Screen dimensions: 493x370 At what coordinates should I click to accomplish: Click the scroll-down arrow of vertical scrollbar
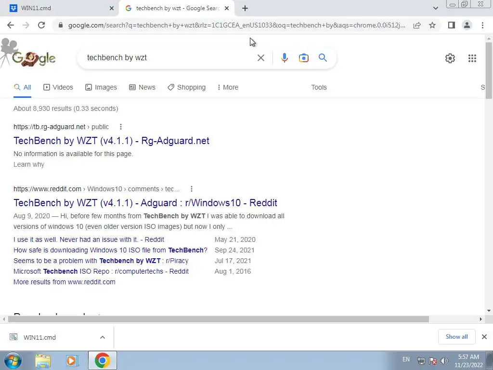(x=489, y=311)
